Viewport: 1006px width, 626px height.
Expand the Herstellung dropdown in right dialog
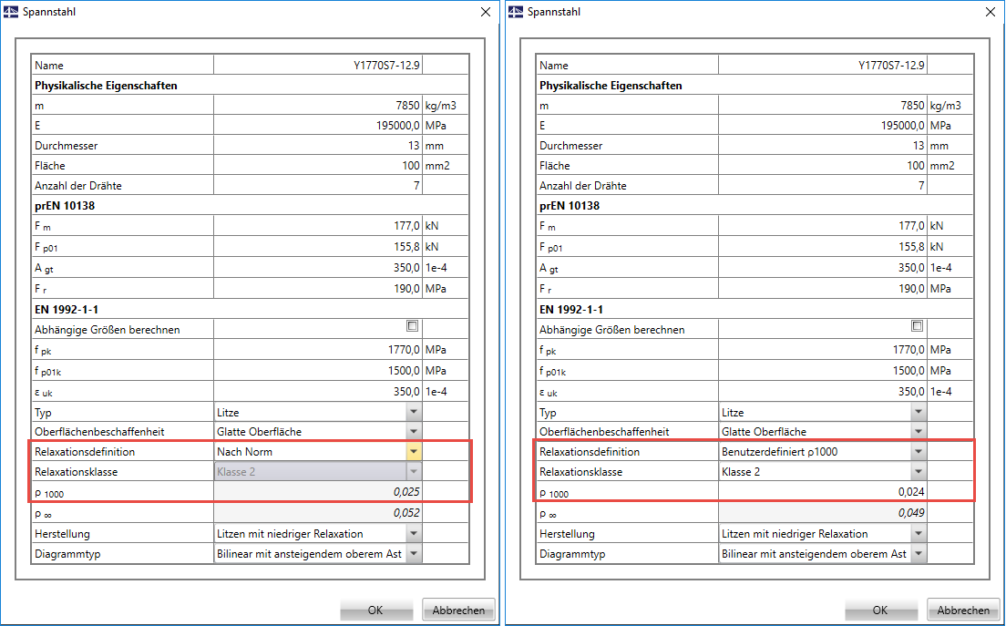pos(918,534)
